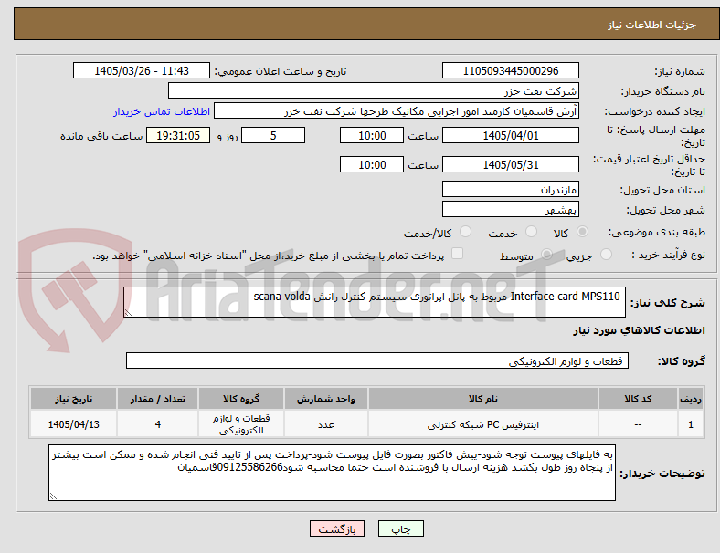Click the remaining days field showing 5
The width and height of the screenshot is (720, 553).
(273, 135)
